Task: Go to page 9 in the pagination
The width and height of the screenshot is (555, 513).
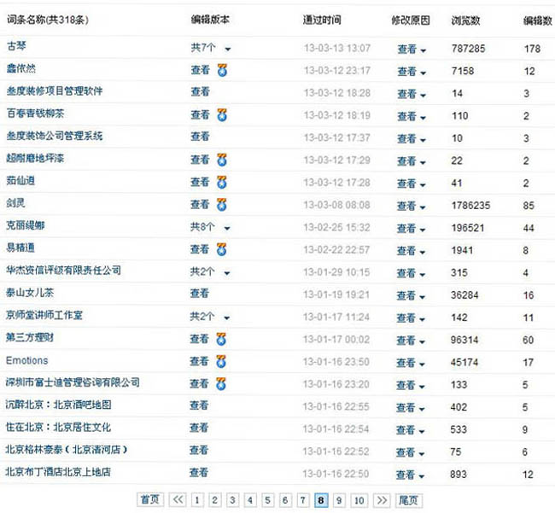Action: (339, 500)
